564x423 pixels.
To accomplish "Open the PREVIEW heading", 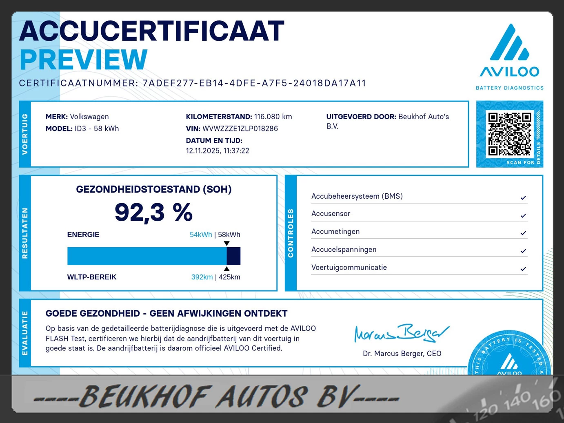I will pos(83,60).
